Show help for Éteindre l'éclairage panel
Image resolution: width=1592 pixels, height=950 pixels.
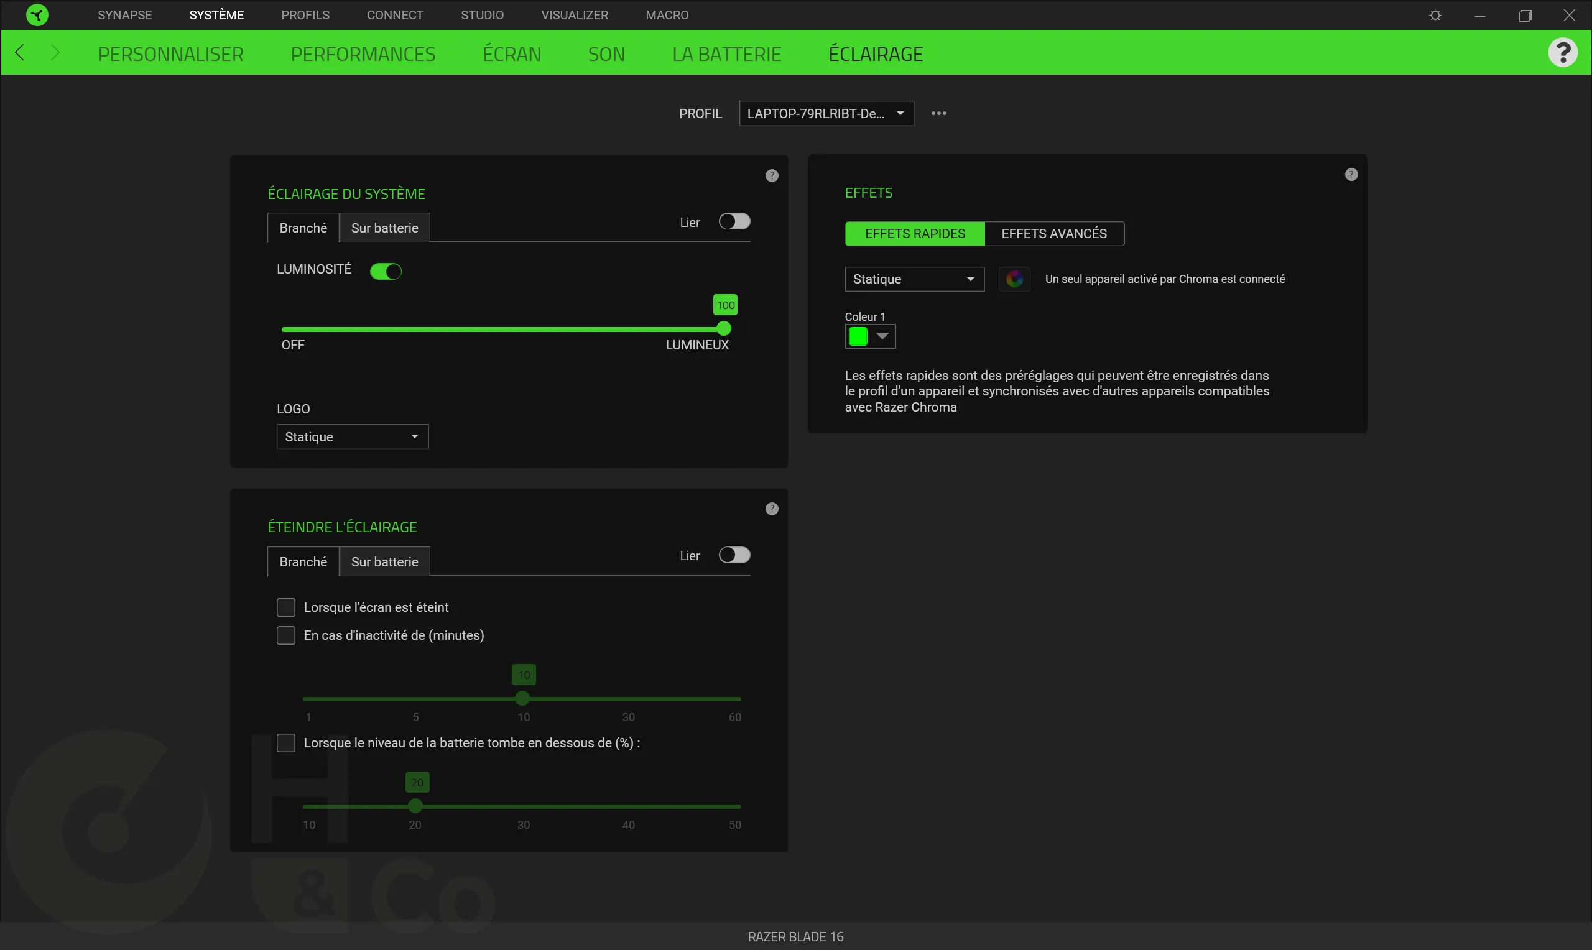772,509
